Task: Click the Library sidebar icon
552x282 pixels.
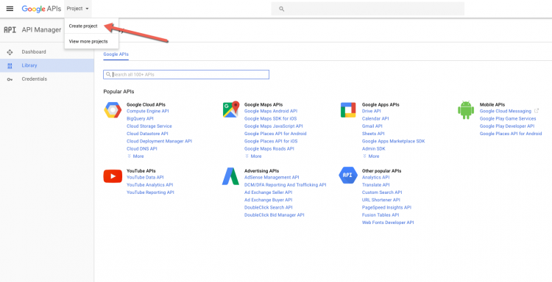Action: click(x=10, y=65)
